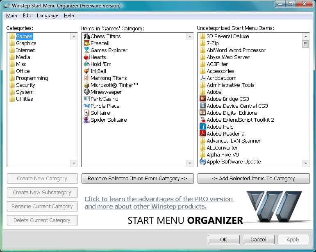Click Games items list scroll down arrow

click(x=190, y=163)
